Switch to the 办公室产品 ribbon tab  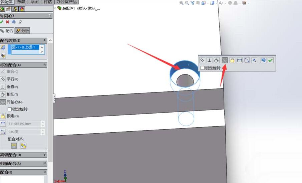(x=66, y=2)
